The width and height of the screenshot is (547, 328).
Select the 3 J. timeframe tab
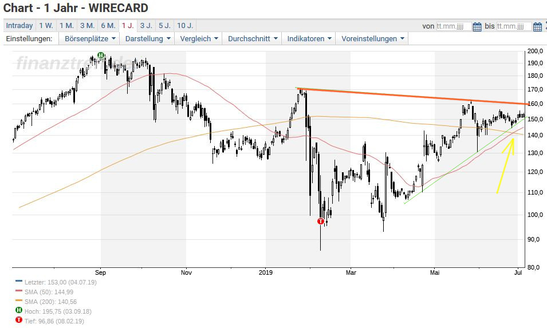tap(146, 26)
